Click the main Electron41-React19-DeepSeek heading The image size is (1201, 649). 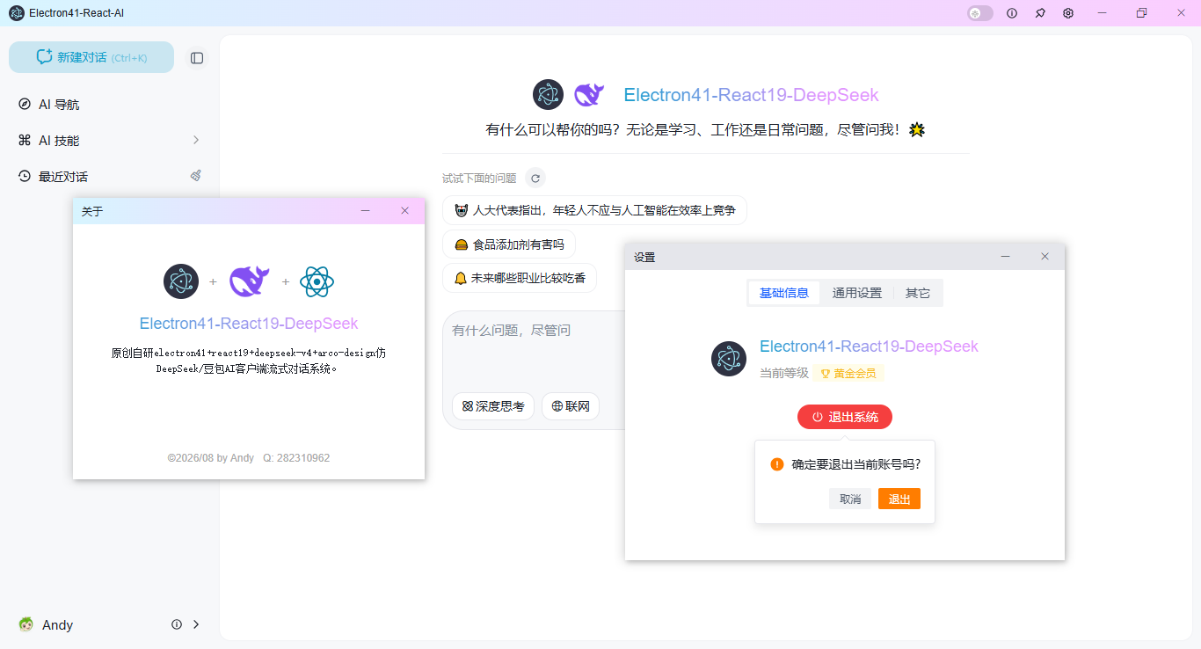point(751,95)
